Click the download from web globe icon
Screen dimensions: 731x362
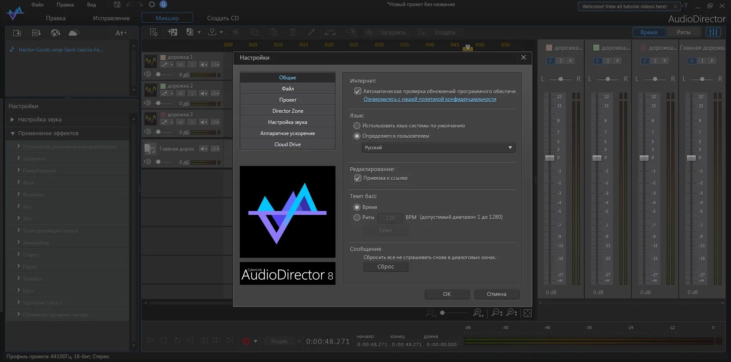(55, 33)
